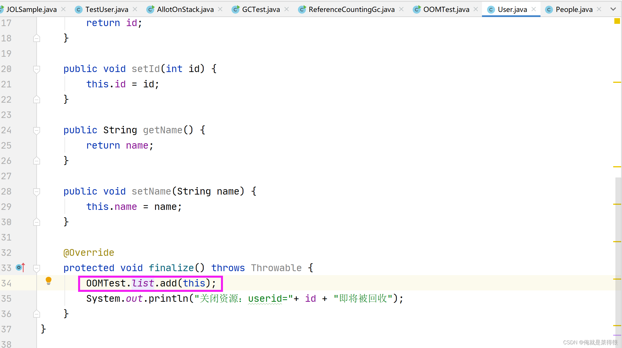Click the ReferenceCountingGc.java file icon

tap(302, 10)
